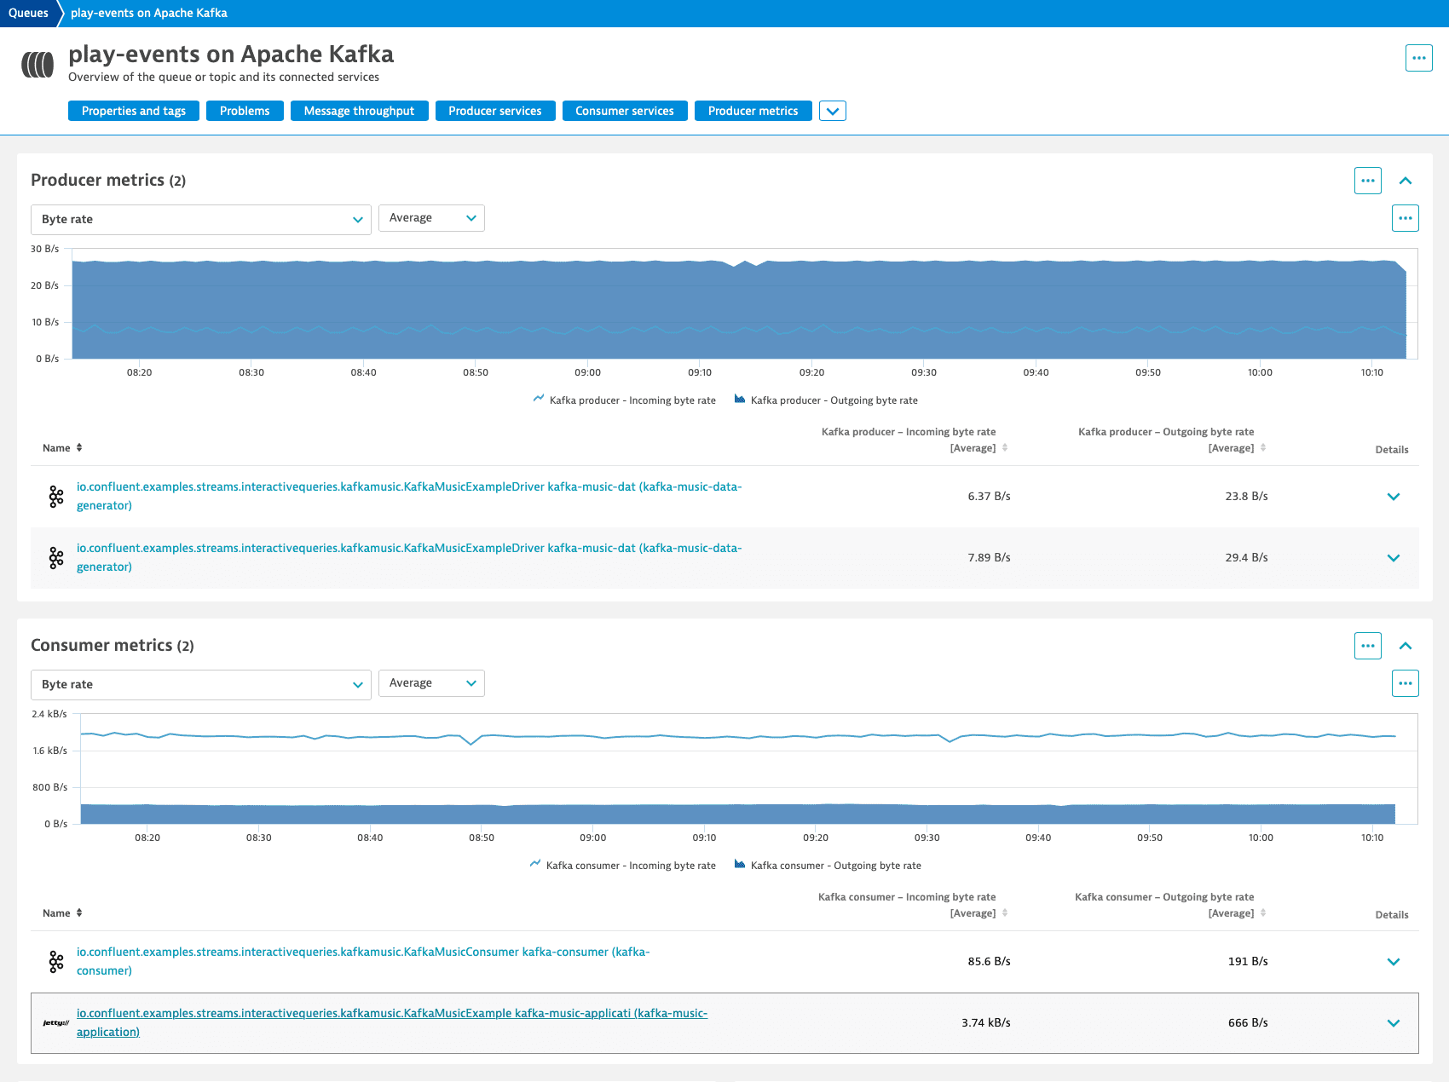Expand details for 6.37 B/s producer row
The image size is (1449, 1082).
(1394, 497)
